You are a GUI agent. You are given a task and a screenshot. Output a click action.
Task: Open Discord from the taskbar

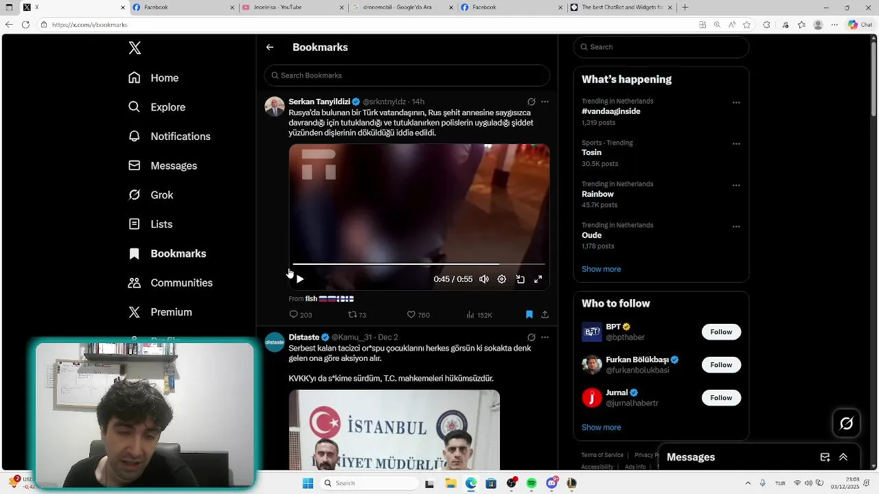(x=551, y=484)
